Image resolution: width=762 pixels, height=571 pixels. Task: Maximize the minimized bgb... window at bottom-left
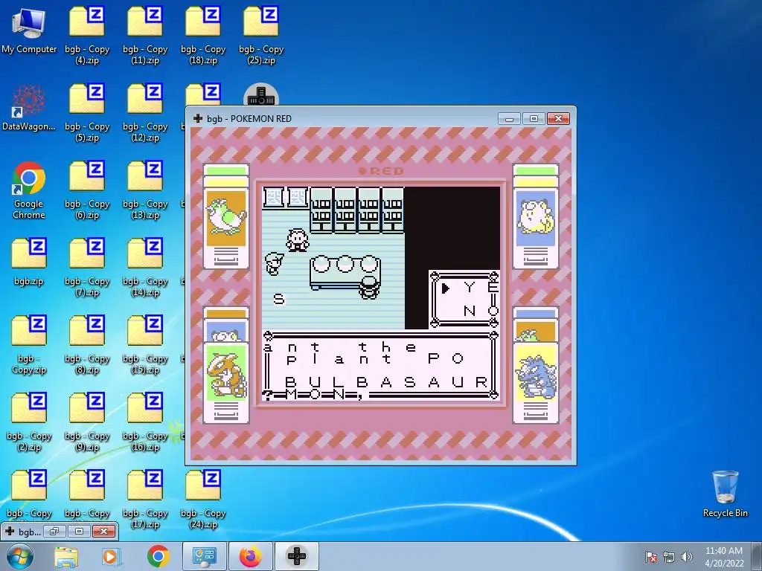(x=79, y=531)
